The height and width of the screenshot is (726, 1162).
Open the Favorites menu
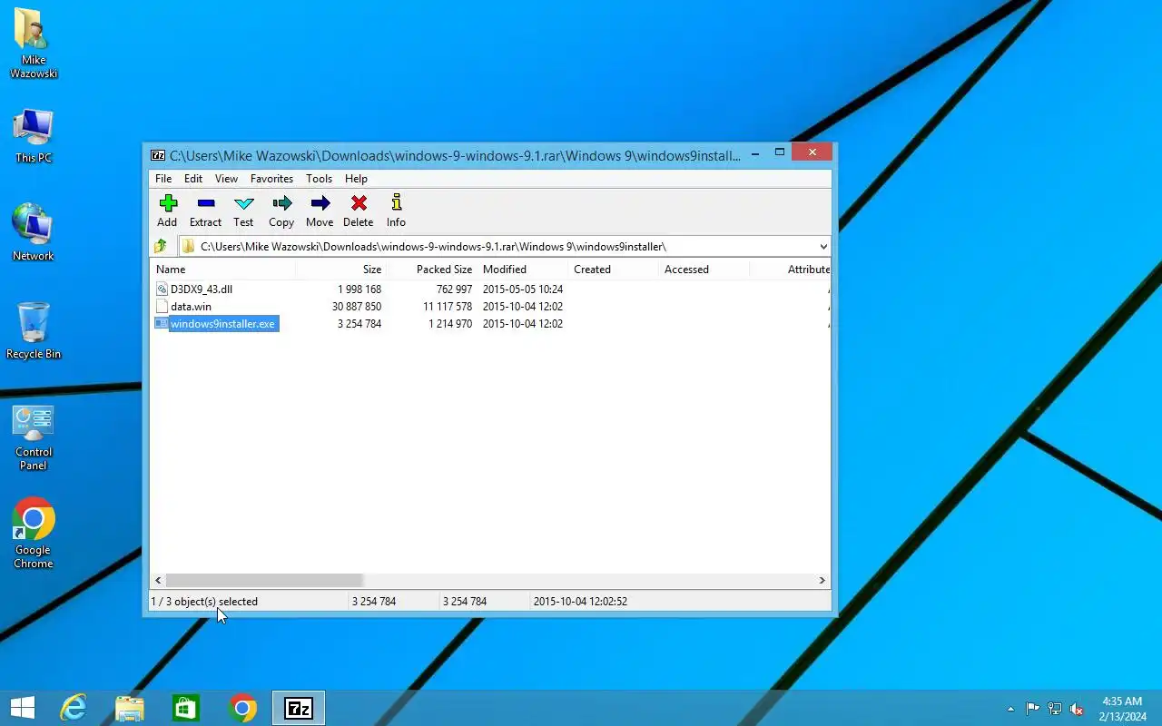[271, 179]
